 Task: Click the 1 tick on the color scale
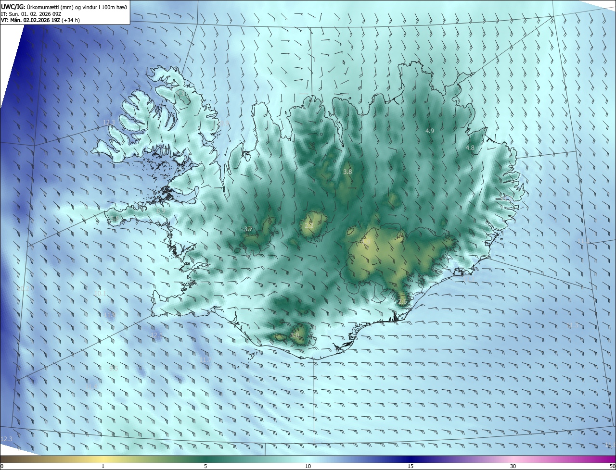click(103, 466)
